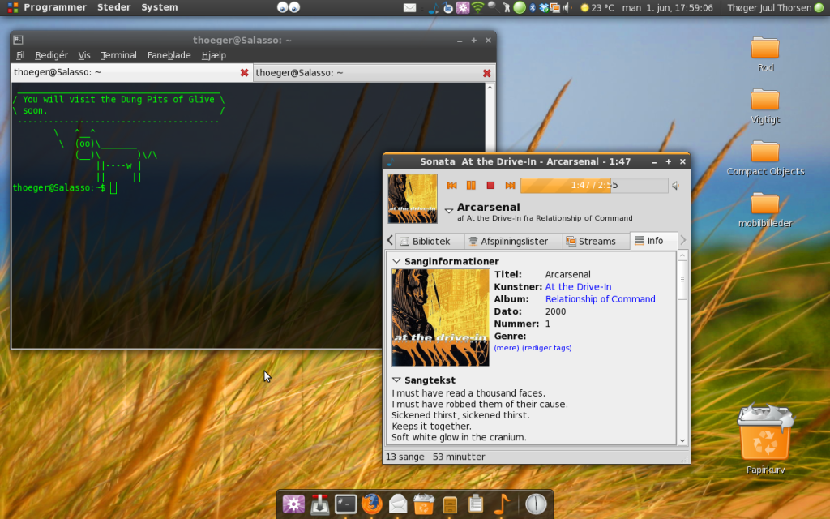Launch Firefox from the dock

[x=371, y=504]
